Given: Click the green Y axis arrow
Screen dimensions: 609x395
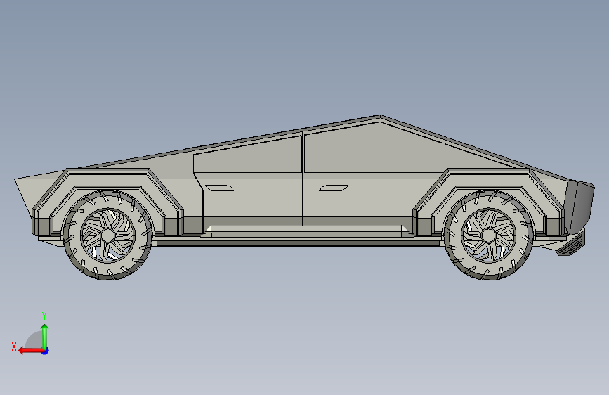Looking at the screenshot, I should (45, 337).
